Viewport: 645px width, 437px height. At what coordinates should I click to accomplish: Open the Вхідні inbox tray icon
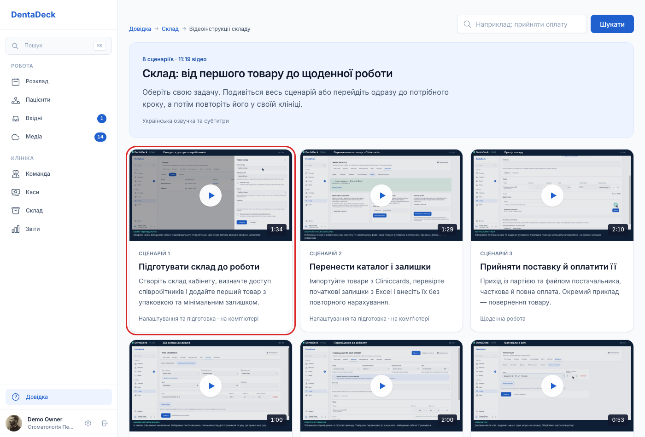click(16, 119)
